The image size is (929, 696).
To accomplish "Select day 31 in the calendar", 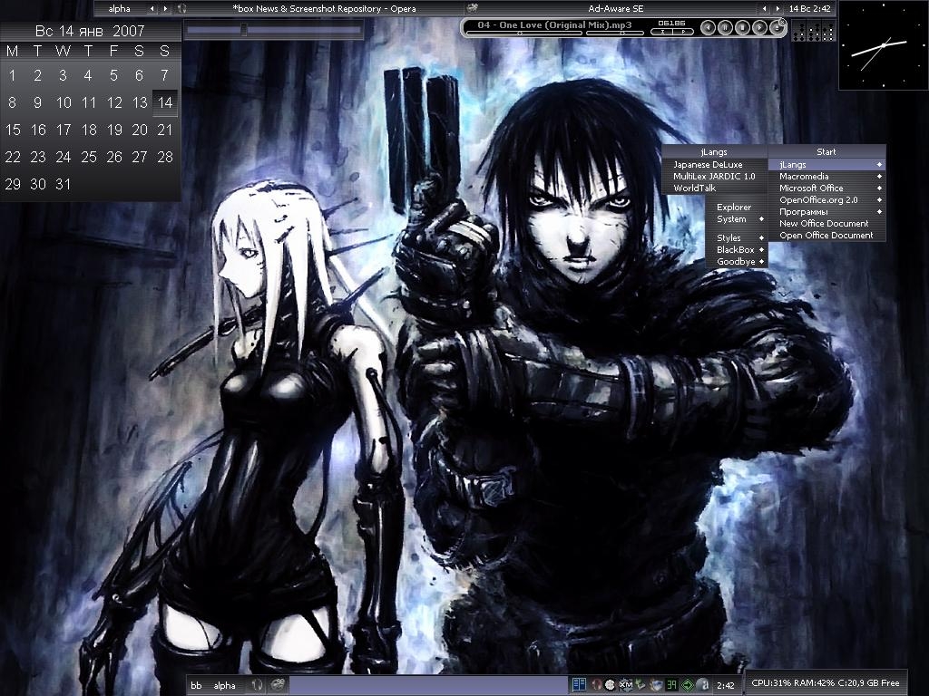I will 64,184.
